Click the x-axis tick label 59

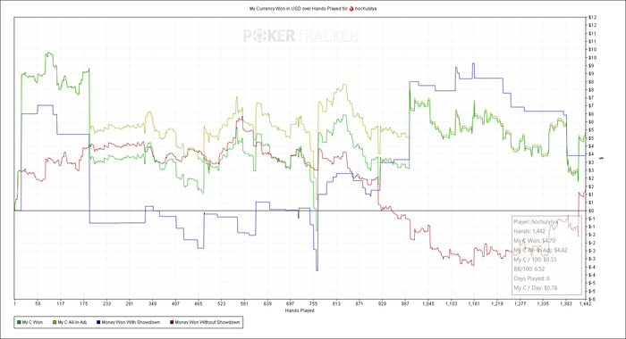(38, 304)
